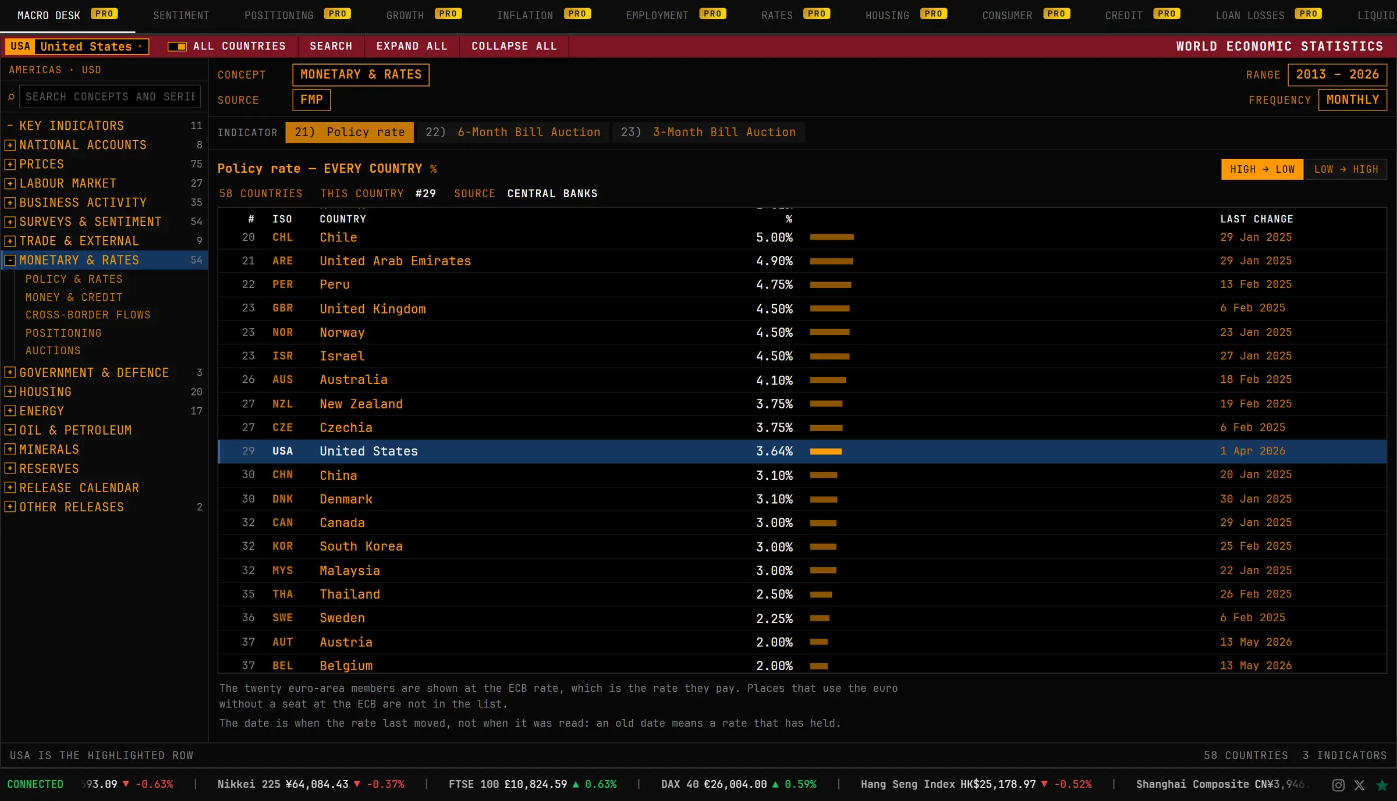
Task: Select the Macro Desk tab
Action: point(68,16)
